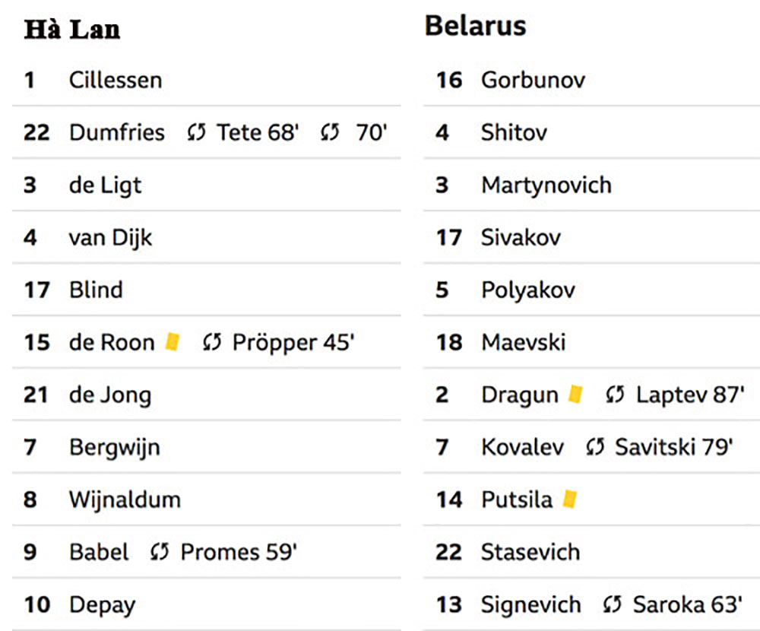Viewport: 760px width, 631px height.
Task: Click the substitution icon before Savitski 79'
Action: [595, 448]
